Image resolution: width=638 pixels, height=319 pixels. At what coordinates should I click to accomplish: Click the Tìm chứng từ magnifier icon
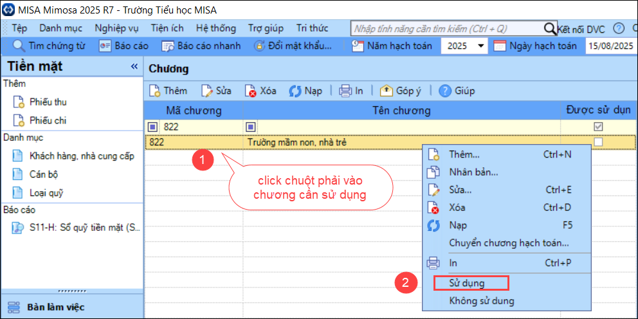pos(19,46)
